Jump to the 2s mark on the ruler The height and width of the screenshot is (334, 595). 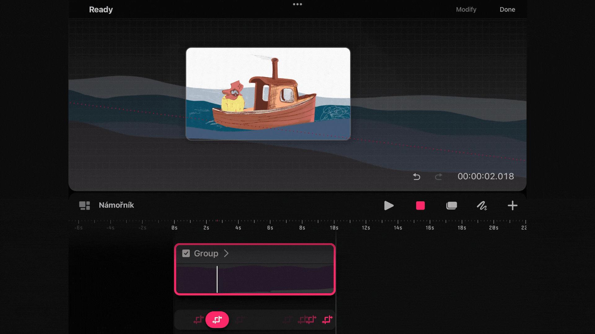(206, 228)
